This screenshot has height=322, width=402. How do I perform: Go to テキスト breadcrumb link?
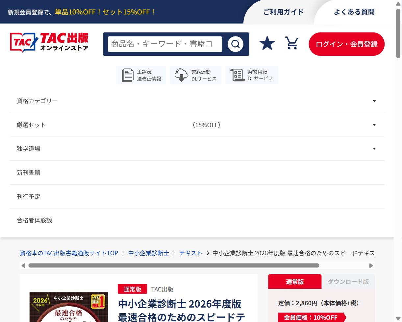191,253
